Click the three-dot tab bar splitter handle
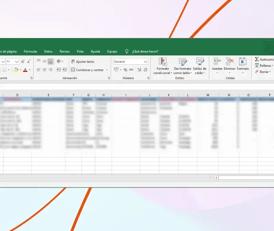 pyautogui.click(x=210, y=178)
